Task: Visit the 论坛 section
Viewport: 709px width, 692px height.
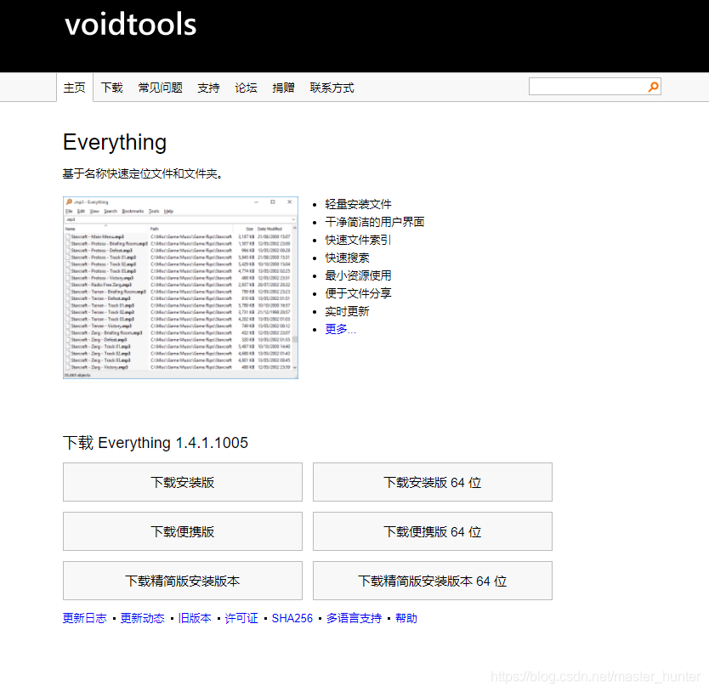Action: tap(246, 87)
